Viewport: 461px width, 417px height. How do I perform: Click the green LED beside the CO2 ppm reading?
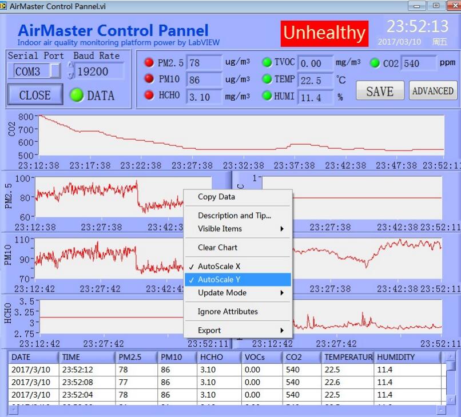point(375,63)
